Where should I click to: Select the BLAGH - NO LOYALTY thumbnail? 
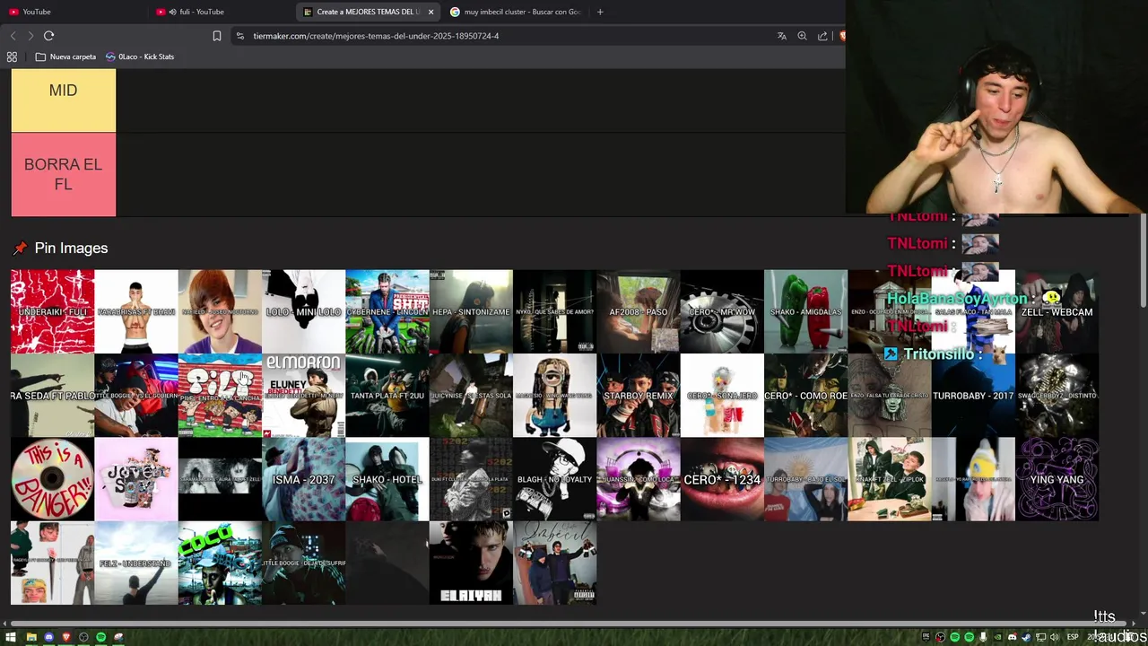[554, 479]
